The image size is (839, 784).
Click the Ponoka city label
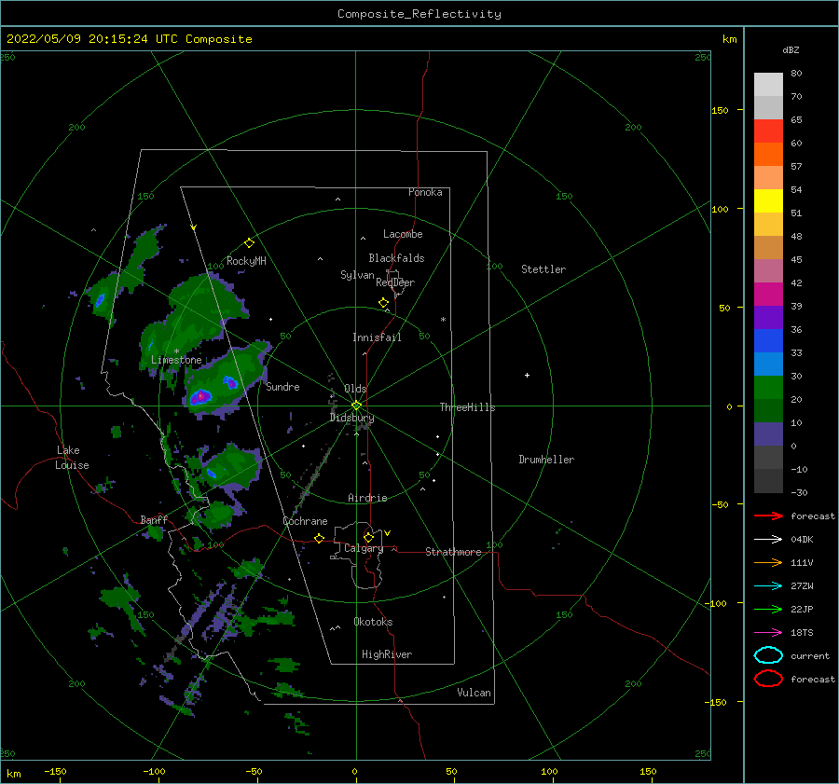pyautogui.click(x=425, y=192)
